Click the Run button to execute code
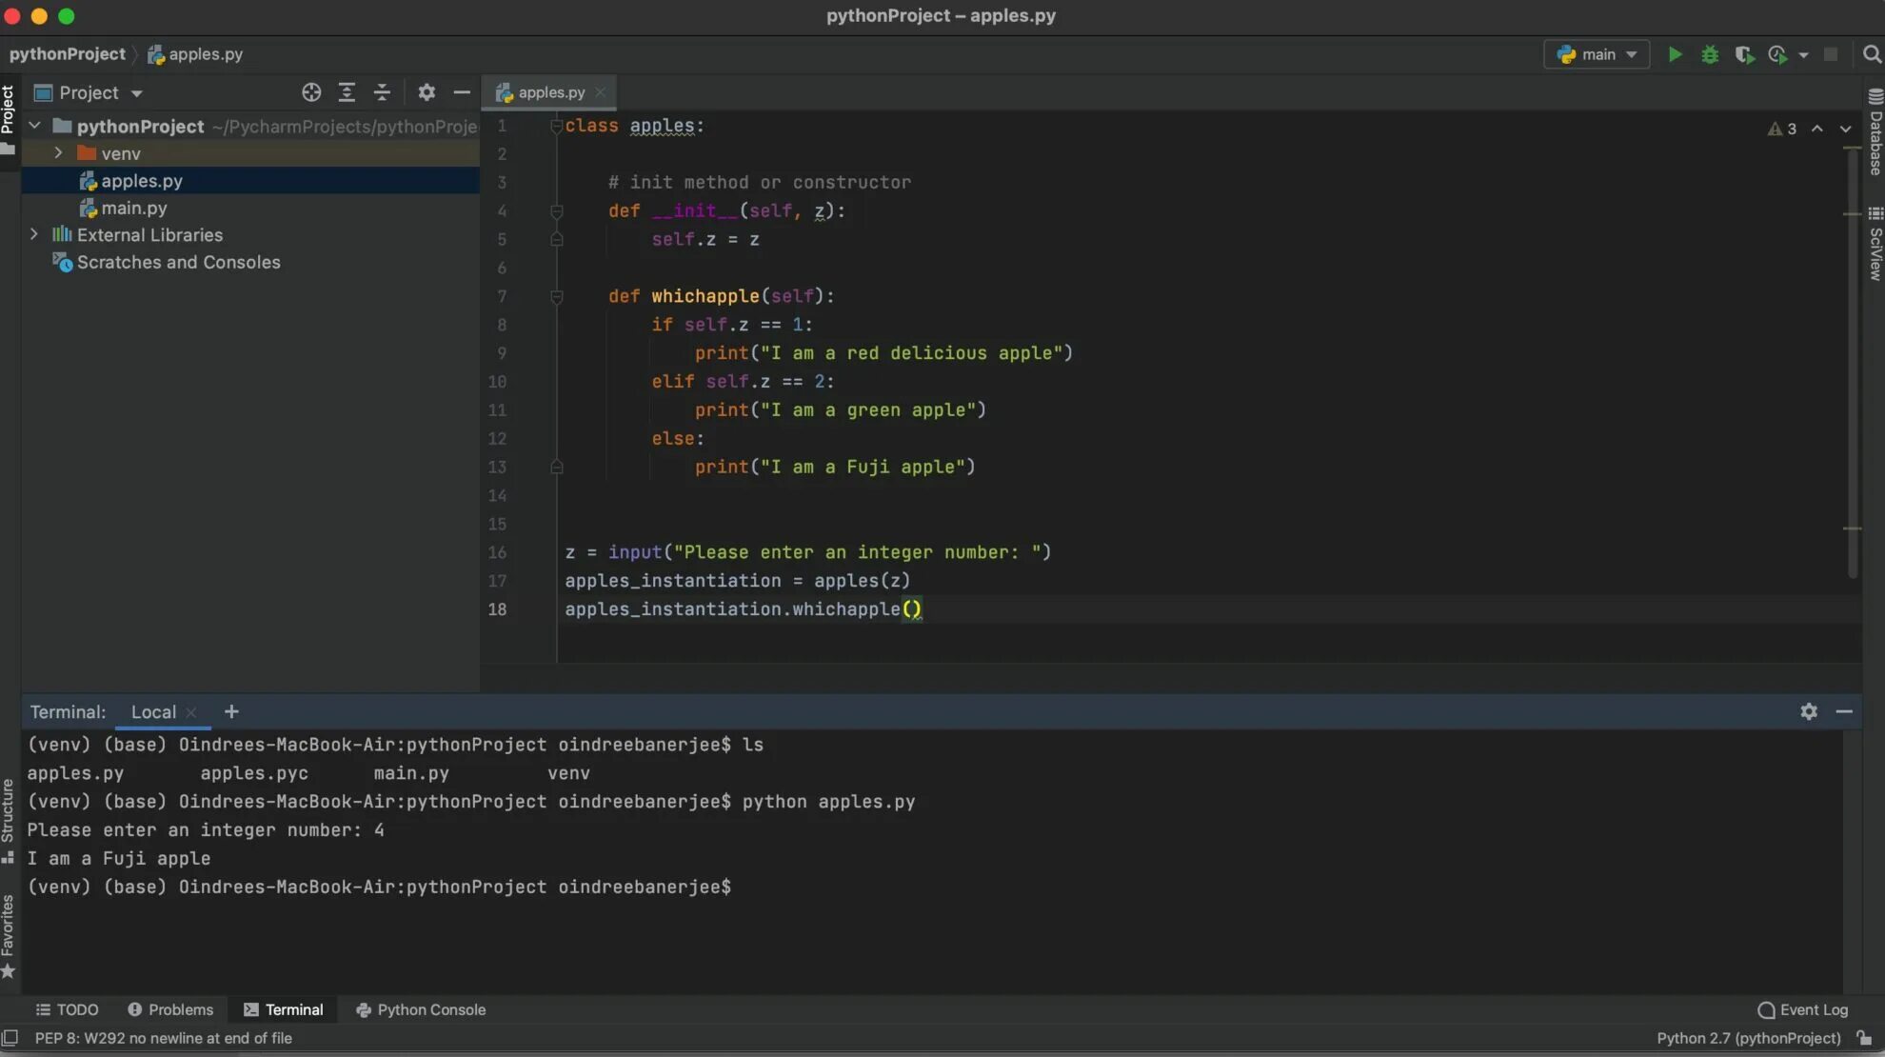1885x1057 pixels. pos(1674,54)
